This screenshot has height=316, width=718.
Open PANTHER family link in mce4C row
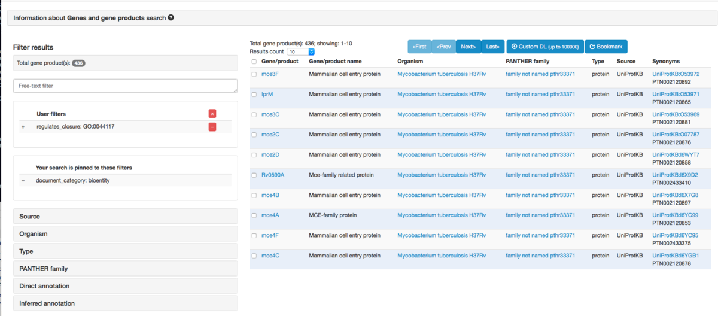[x=540, y=256]
